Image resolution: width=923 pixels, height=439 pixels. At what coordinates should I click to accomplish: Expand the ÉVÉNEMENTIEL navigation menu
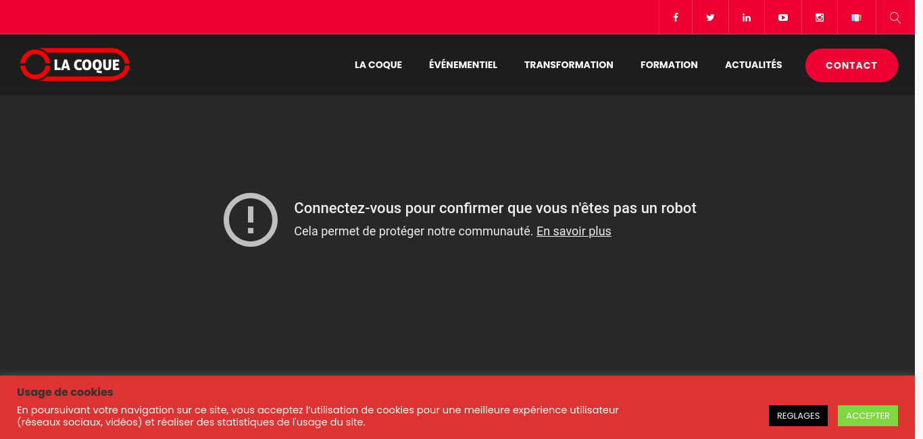click(x=463, y=65)
